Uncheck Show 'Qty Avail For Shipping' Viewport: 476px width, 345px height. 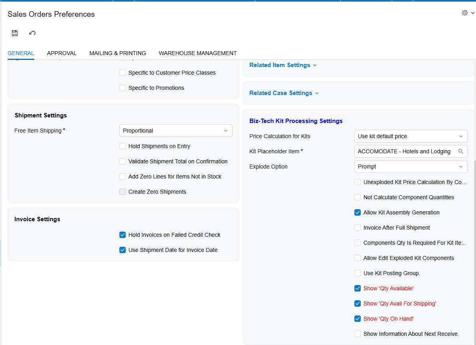(357, 303)
